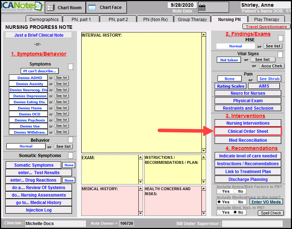Select No for Include Medications in note
292x229 pixels.
[x=235, y=202]
